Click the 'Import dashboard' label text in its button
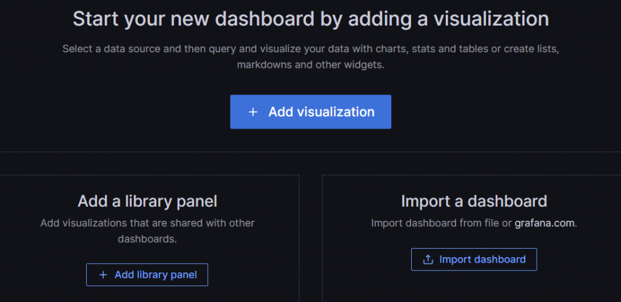The height and width of the screenshot is (302, 621). (x=482, y=260)
